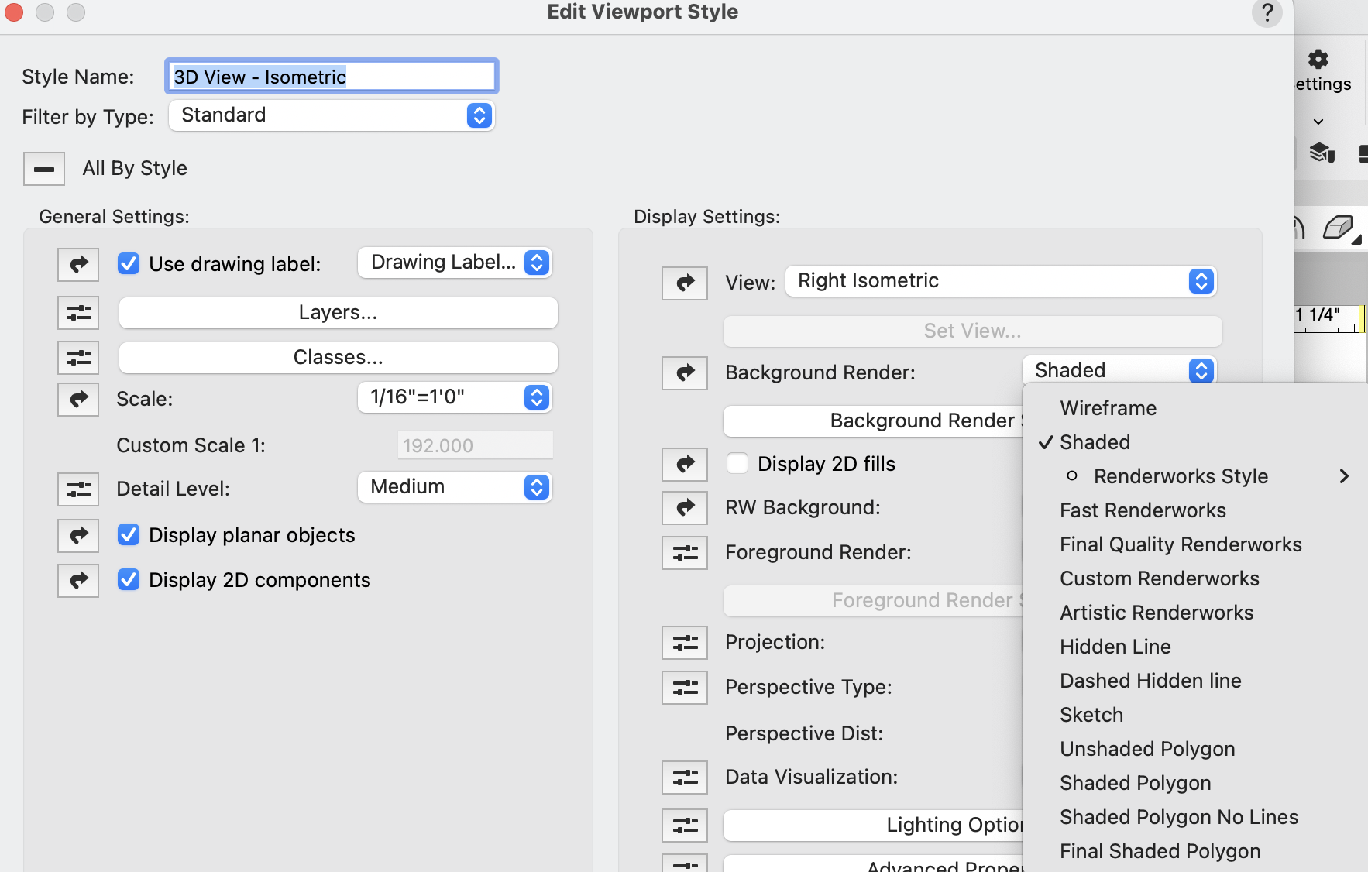Open the Settings gear icon top right
Image resolution: width=1368 pixels, height=872 pixels.
pyautogui.click(x=1319, y=59)
